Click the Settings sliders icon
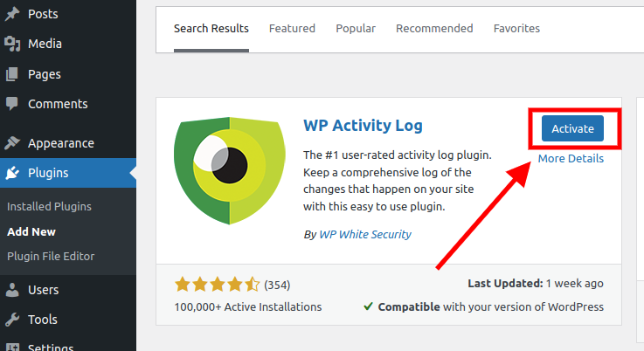This screenshot has height=351, width=644. coord(12,348)
